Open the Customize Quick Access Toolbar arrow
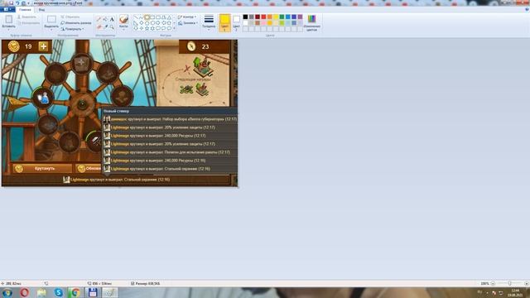Screen dimensions: 530x298 (29, 3)
